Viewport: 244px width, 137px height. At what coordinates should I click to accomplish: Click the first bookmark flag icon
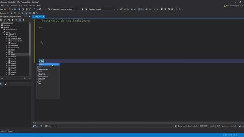162,10
